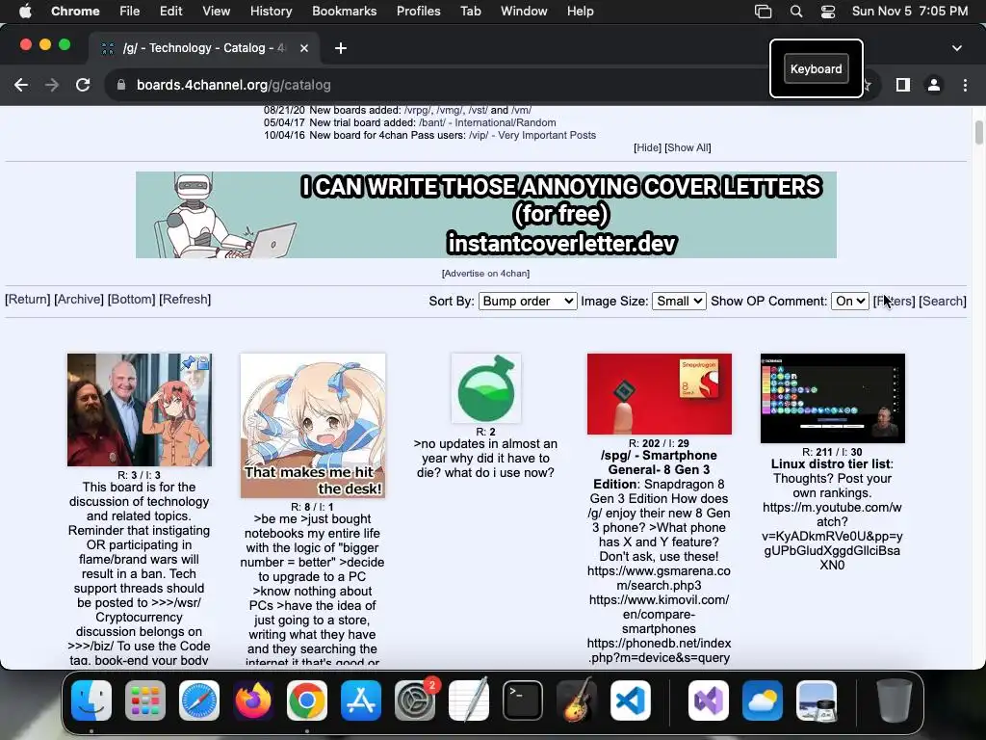Click the Show All link
Screen dimensions: 986x740
click(x=688, y=147)
